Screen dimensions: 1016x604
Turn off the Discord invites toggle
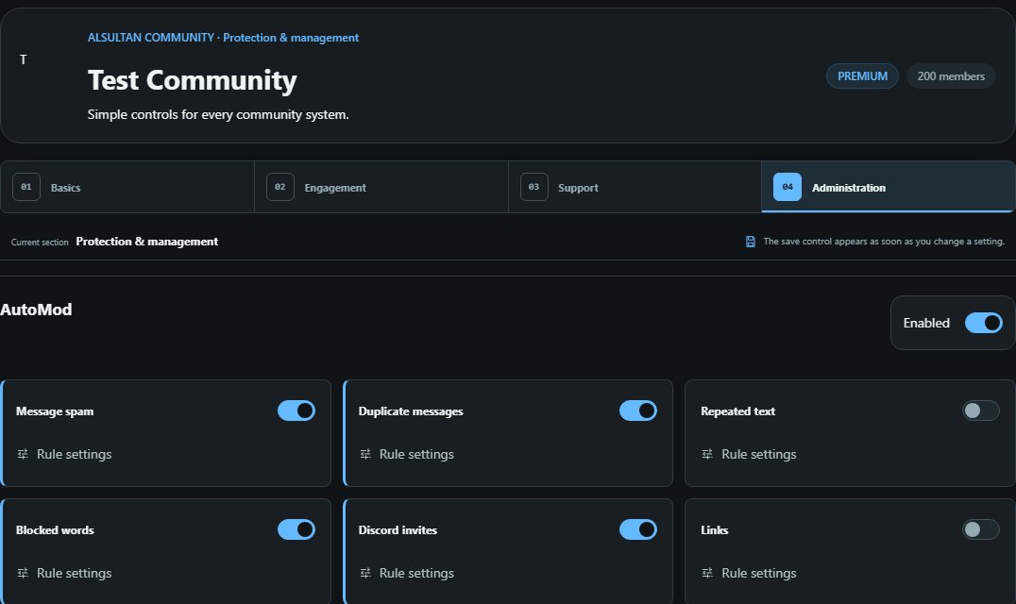coord(638,529)
